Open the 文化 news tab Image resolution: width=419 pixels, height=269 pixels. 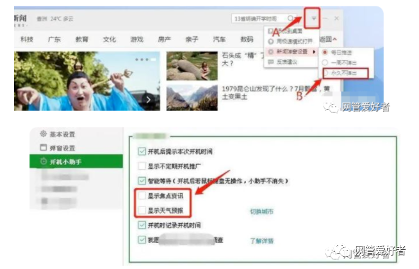[110, 39]
